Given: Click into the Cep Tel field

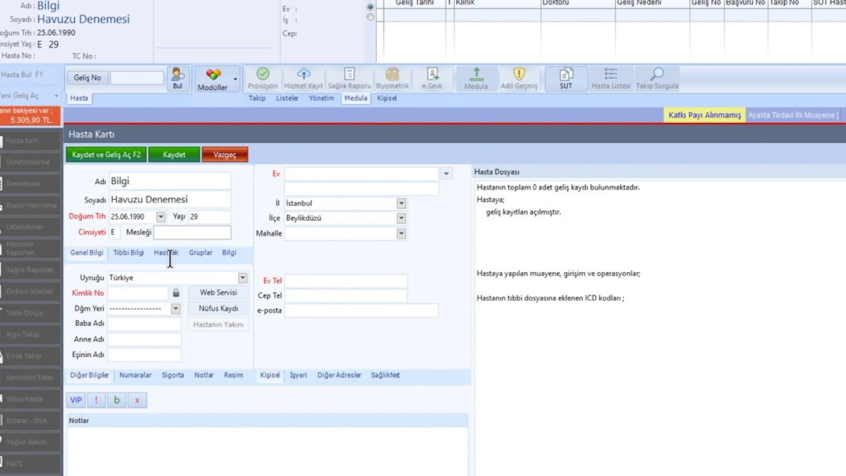Looking at the screenshot, I should [x=346, y=296].
